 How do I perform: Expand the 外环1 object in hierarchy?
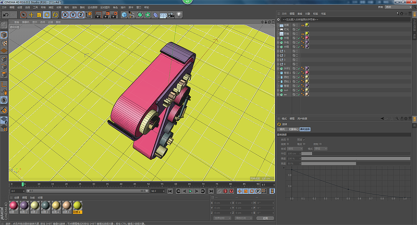click(278, 68)
